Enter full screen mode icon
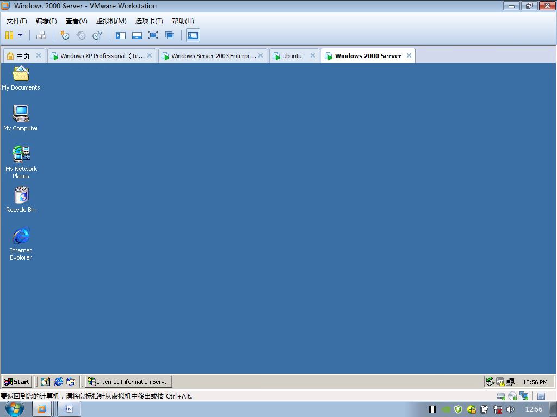Image resolution: width=557 pixels, height=417 pixels. point(153,35)
